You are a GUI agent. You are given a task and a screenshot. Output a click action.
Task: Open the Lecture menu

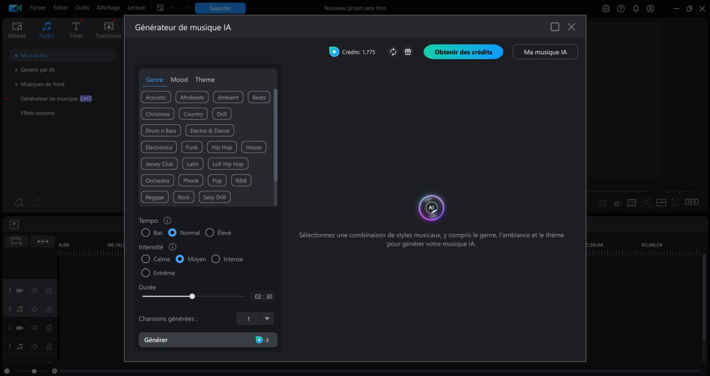(x=136, y=8)
